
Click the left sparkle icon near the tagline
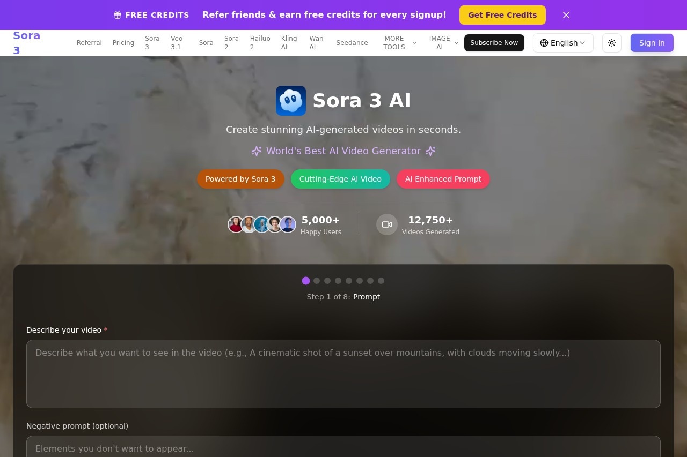point(256,151)
